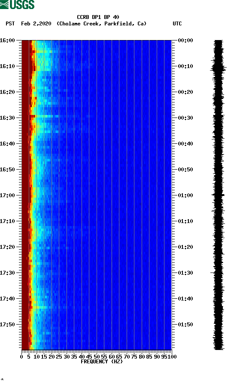Image resolution: width=237 pixels, height=384 pixels.
Task: Click the 16:40 PST time label
Action: (x=7, y=143)
